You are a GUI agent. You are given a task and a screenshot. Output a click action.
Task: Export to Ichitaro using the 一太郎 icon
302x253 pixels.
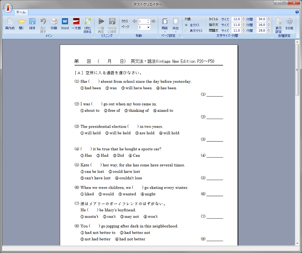pyautogui.click(x=76, y=24)
